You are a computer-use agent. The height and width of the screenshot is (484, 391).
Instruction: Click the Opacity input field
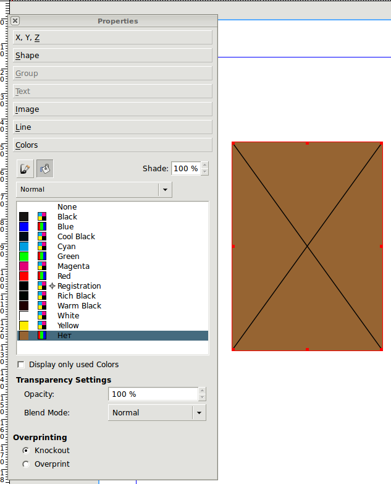(x=153, y=394)
